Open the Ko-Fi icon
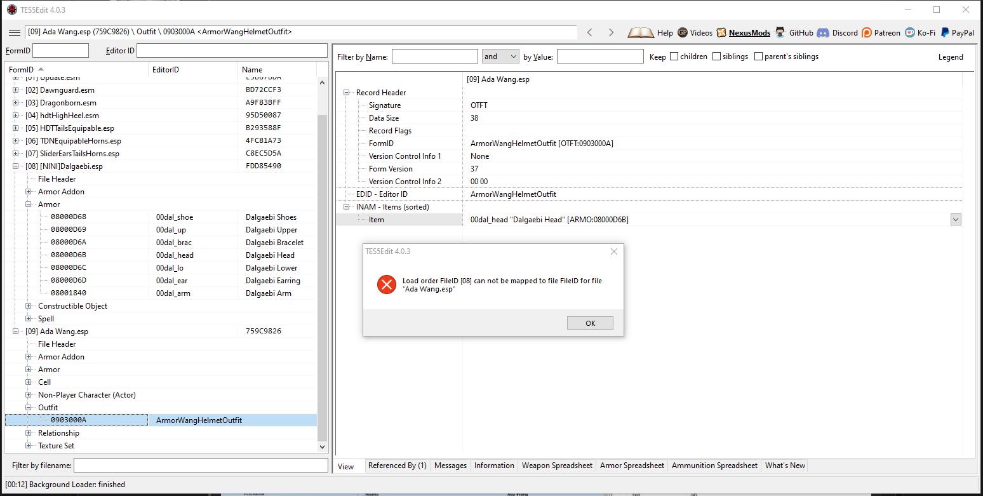 coord(910,32)
